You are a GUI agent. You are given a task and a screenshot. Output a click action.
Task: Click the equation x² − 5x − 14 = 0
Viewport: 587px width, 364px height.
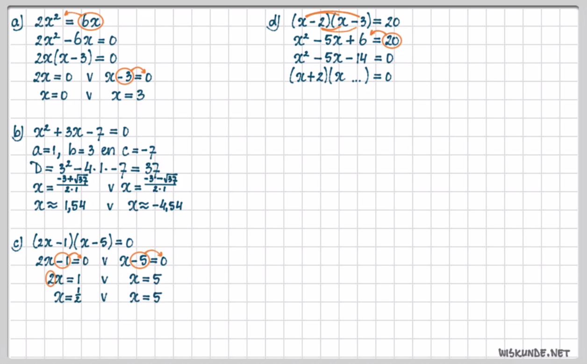point(343,58)
